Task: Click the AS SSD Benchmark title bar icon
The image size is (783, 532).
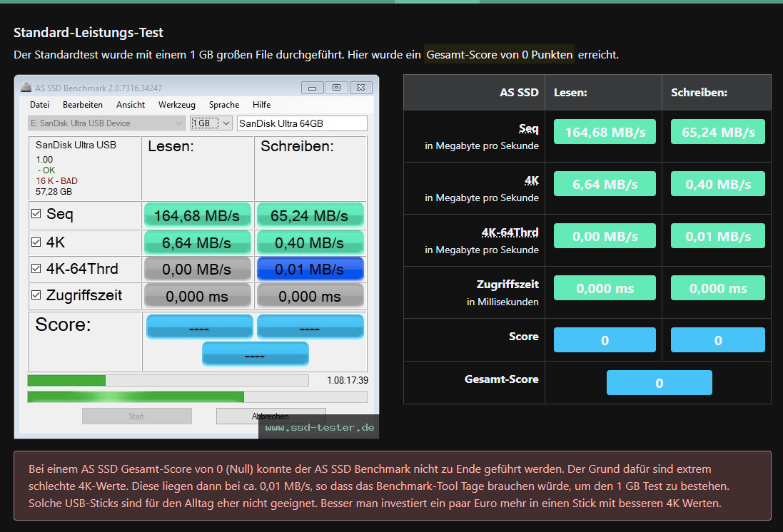Action: click(26, 88)
